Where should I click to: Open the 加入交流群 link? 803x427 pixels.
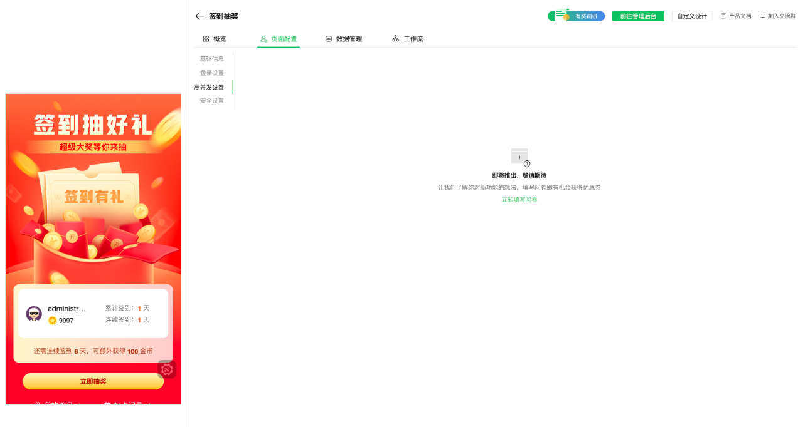[777, 16]
